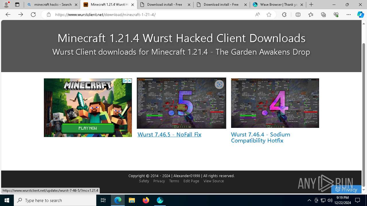Viewport: 367px width, 206px height.
Task: Close the Minecraft advertisement X
Action: (129, 81)
